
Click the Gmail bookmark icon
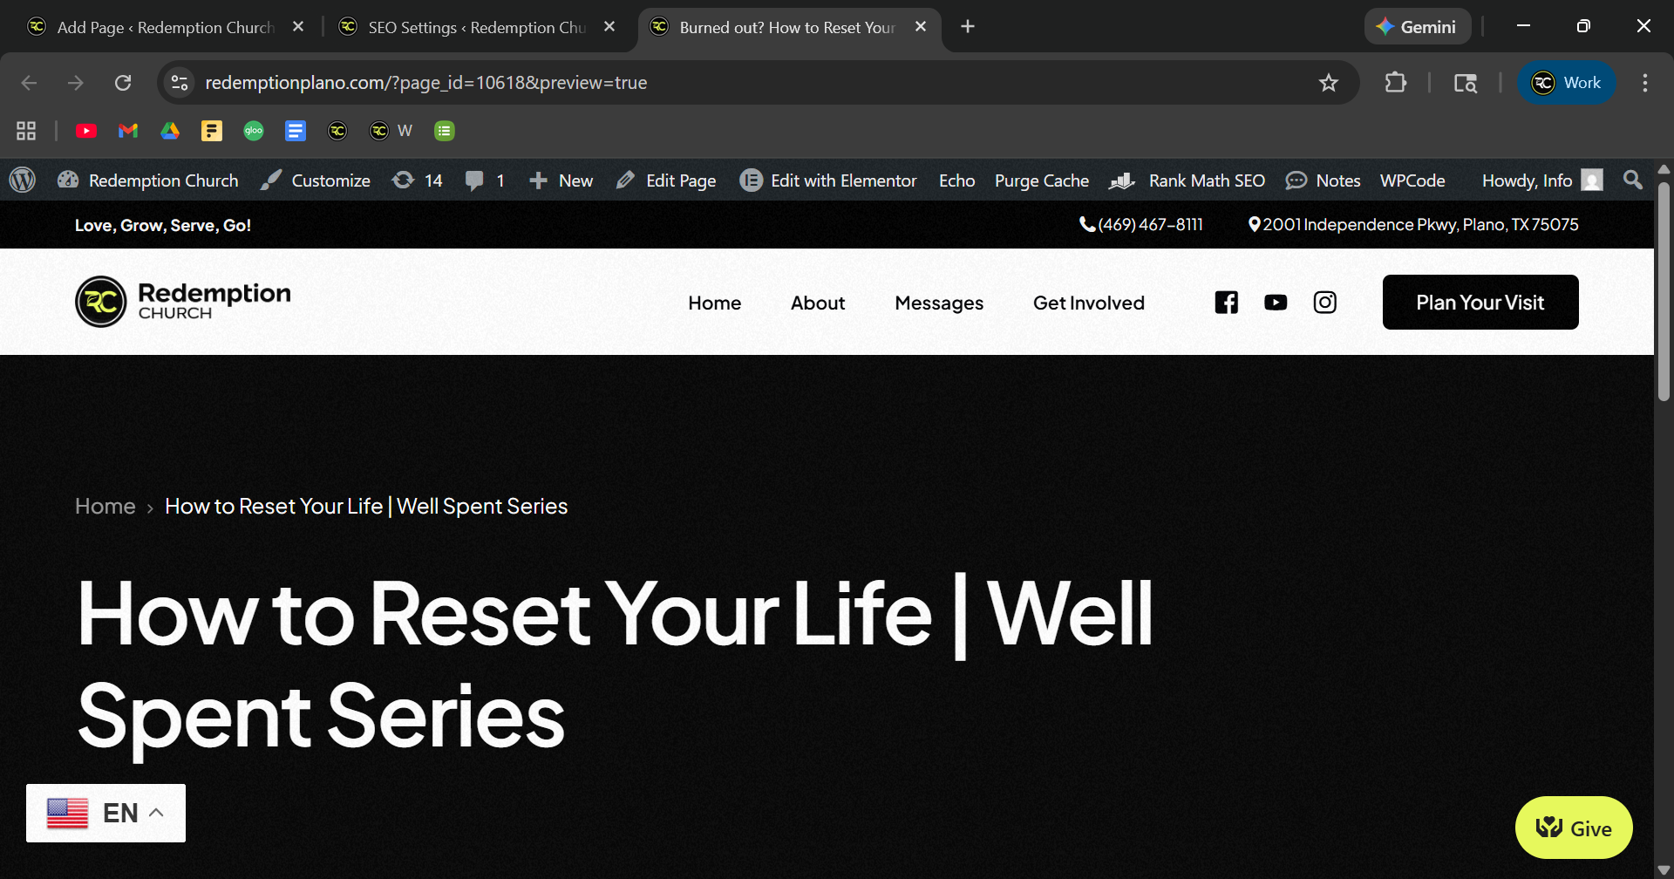point(128,131)
